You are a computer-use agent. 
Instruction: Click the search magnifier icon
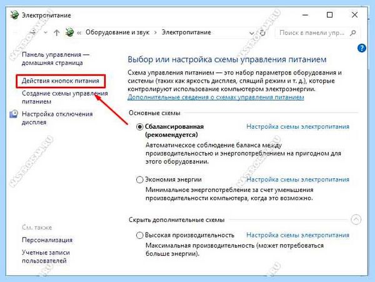coord(353,33)
